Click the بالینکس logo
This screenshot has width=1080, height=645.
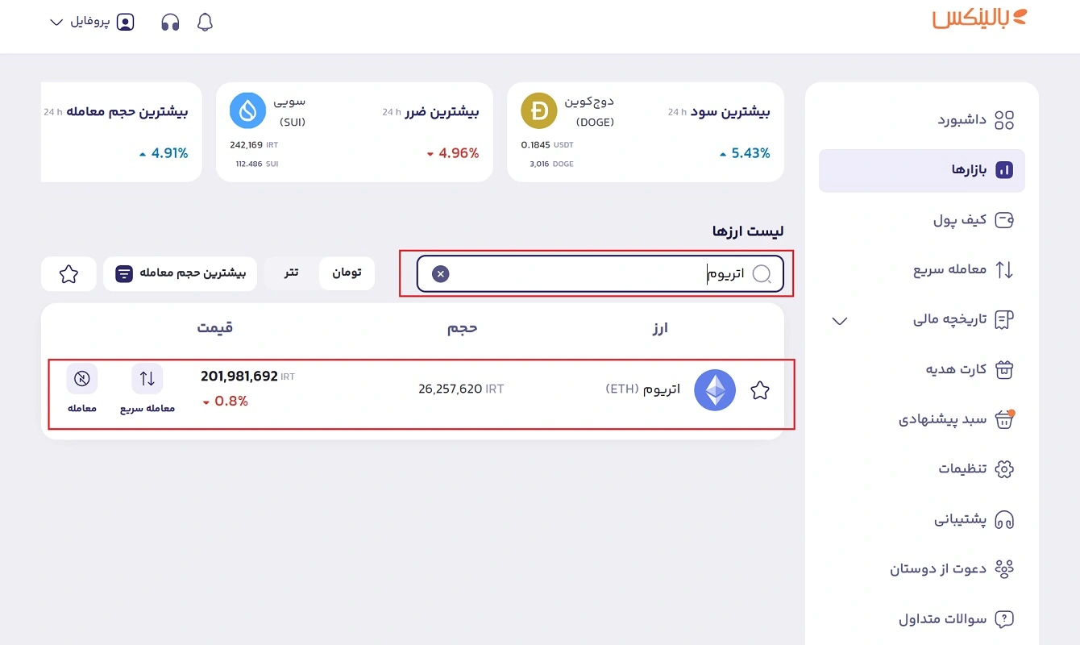pos(980,19)
